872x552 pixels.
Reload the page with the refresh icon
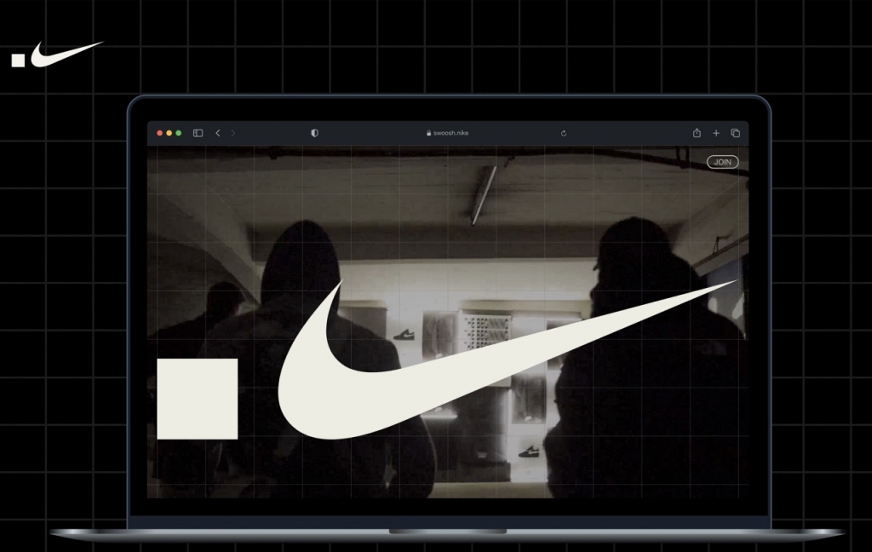pos(564,133)
